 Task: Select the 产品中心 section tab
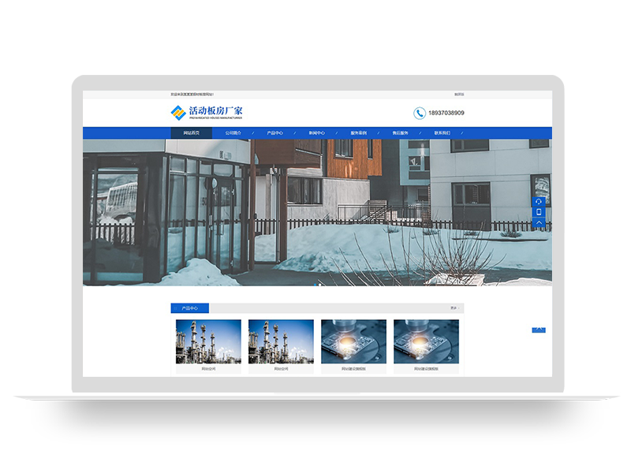pos(189,308)
